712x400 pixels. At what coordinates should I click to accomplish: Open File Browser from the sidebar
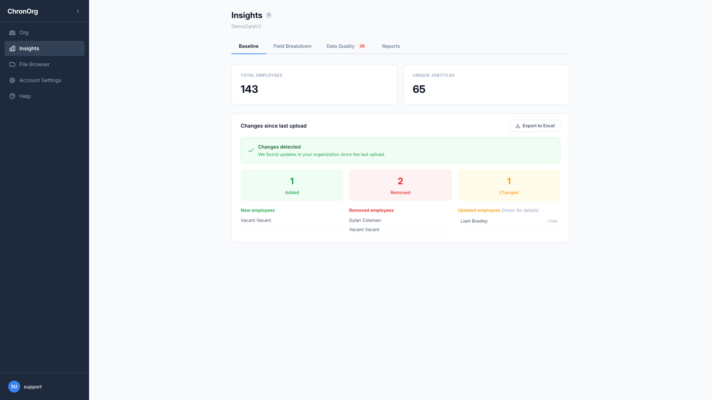point(44,64)
